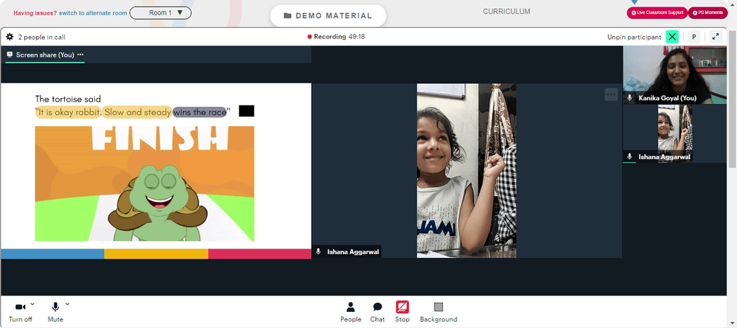
Task: Click 'The tortoise said' text
Action: pyautogui.click(x=68, y=99)
